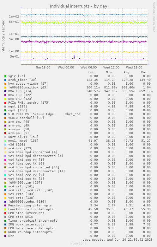Click 'vc4 hdmi hpd disconnected [11]' label

(36, 171)
